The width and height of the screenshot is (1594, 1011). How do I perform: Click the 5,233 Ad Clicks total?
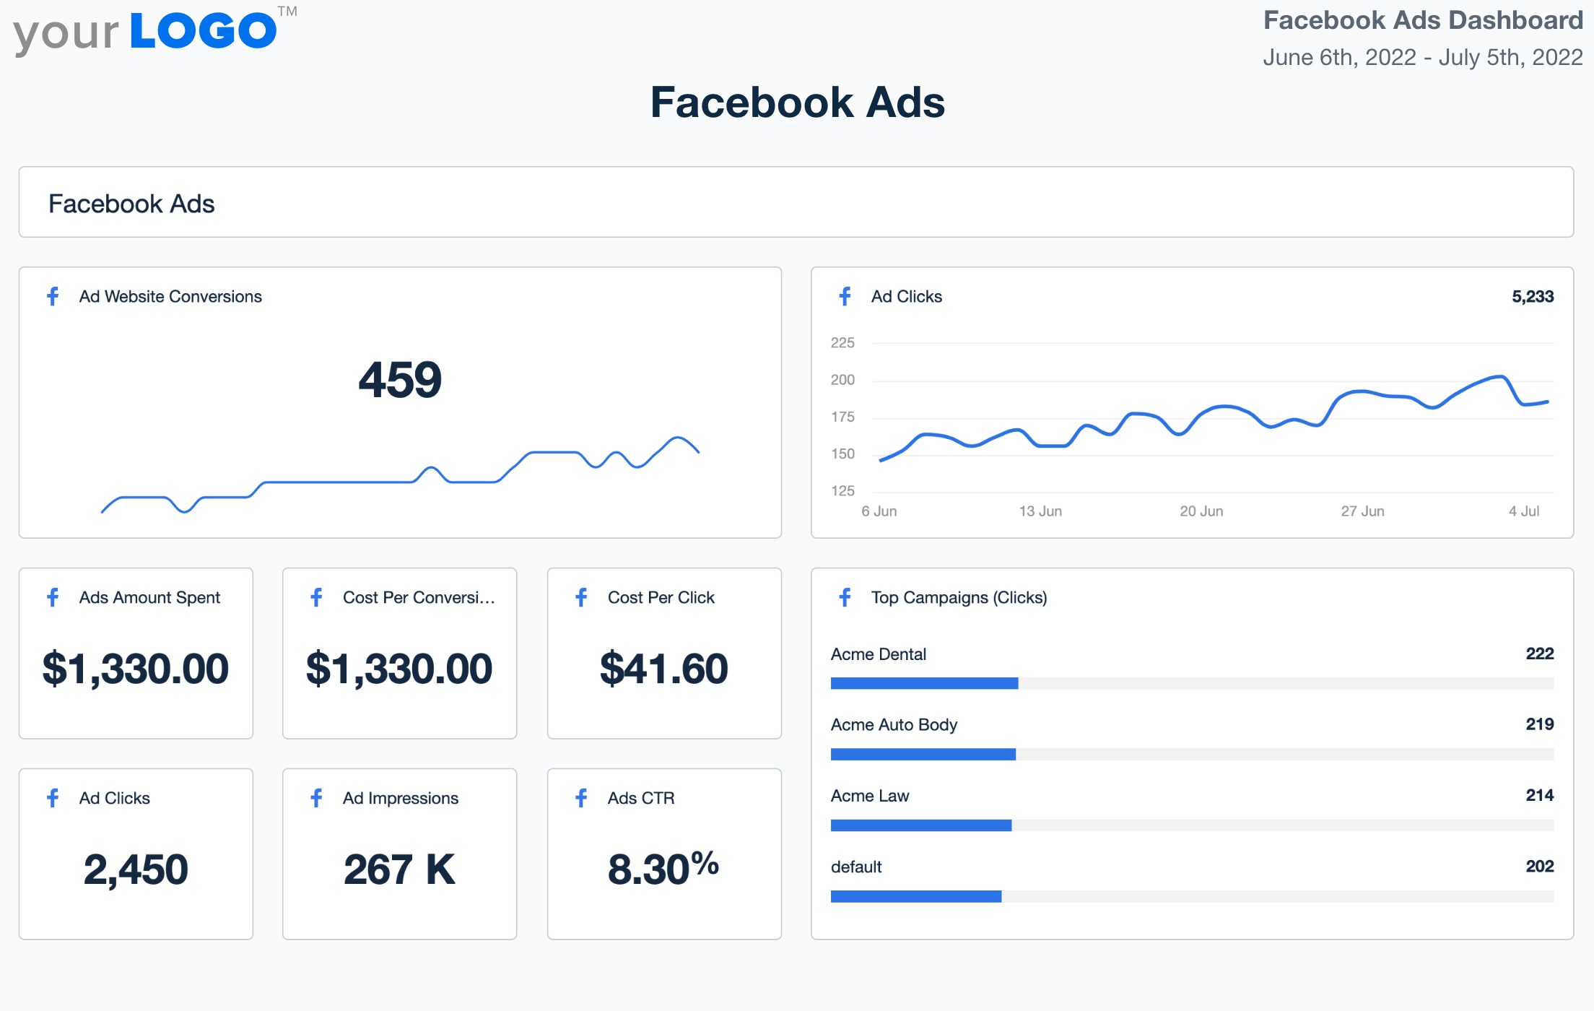pos(1532,296)
